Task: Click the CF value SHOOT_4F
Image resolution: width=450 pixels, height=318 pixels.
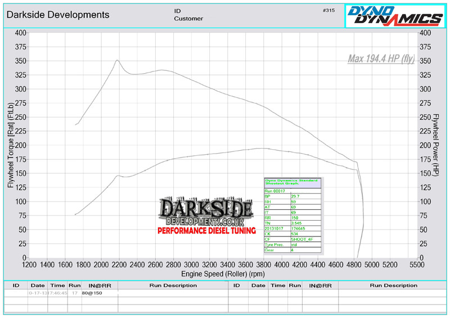Action: point(302,239)
